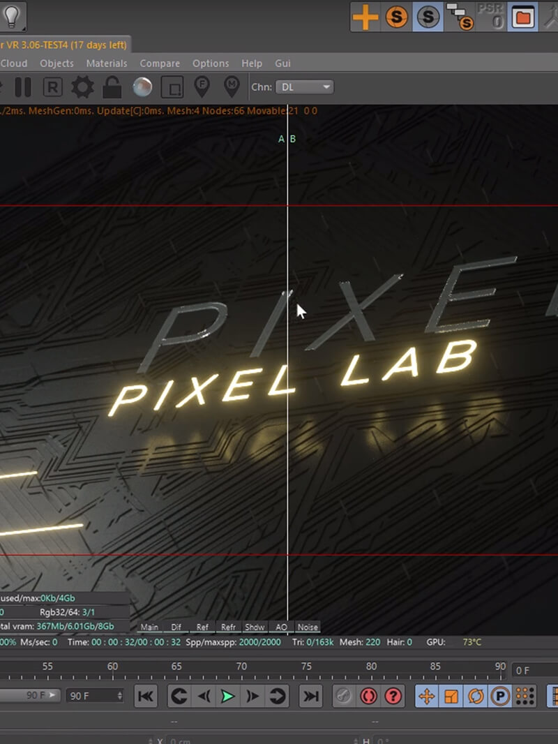The image size is (558, 744).
Task: Toggle the lock icon in viewer toolbar
Action: (112, 87)
